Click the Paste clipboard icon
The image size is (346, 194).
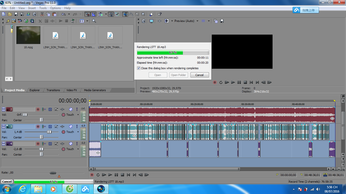(54, 14)
